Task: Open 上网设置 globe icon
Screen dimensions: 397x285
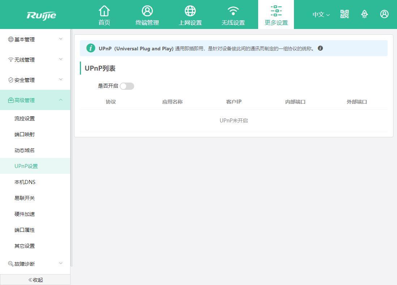Action: click(x=190, y=11)
